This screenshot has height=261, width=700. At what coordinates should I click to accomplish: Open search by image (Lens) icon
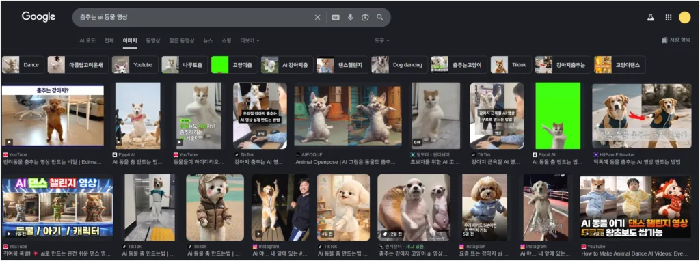[365, 17]
